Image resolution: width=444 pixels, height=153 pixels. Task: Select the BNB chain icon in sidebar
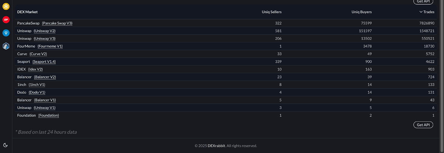tap(6, 6)
